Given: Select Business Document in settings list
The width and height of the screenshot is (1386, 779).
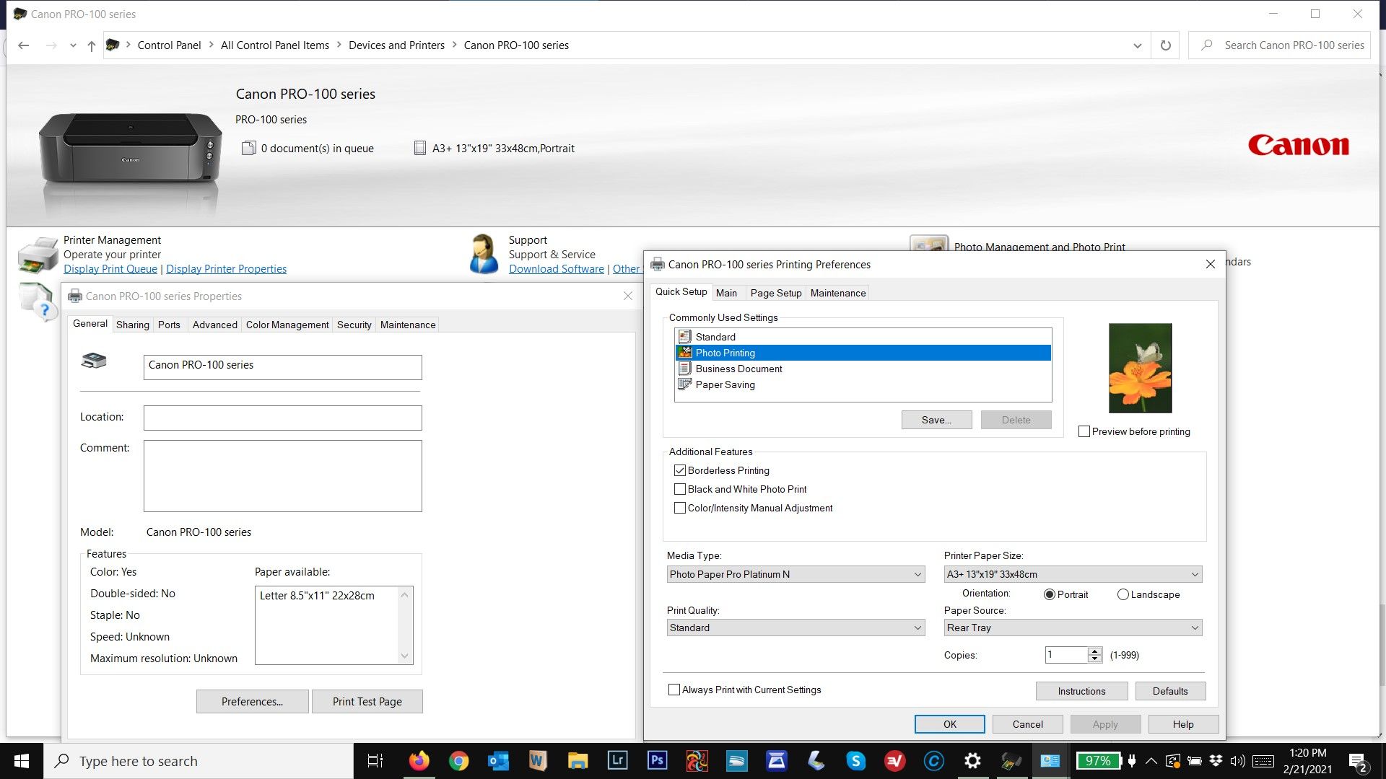Looking at the screenshot, I should click(738, 369).
